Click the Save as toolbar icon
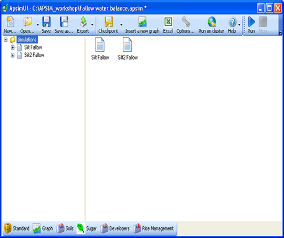 pos(64,22)
